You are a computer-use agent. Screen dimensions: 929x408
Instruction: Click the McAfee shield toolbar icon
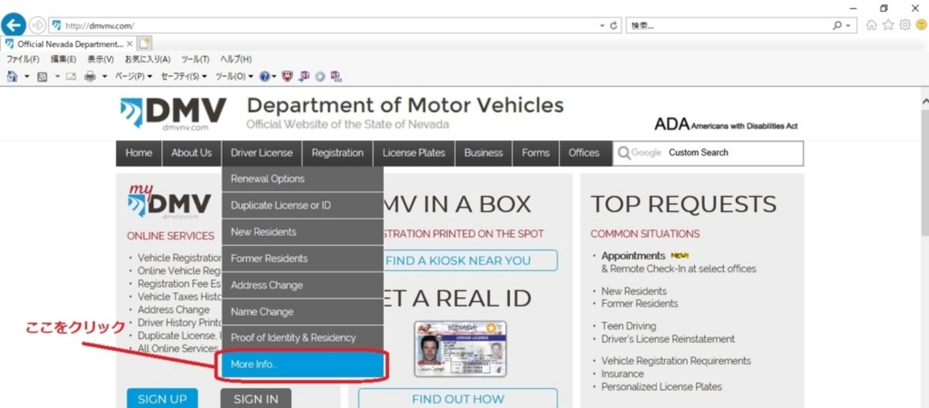click(287, 76)
